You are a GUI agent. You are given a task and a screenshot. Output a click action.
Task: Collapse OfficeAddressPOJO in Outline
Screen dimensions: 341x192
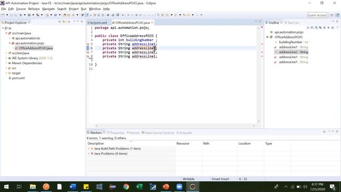(267, 37)
